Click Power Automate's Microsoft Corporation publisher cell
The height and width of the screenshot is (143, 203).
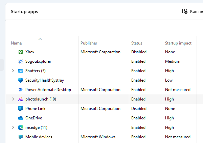100,90
